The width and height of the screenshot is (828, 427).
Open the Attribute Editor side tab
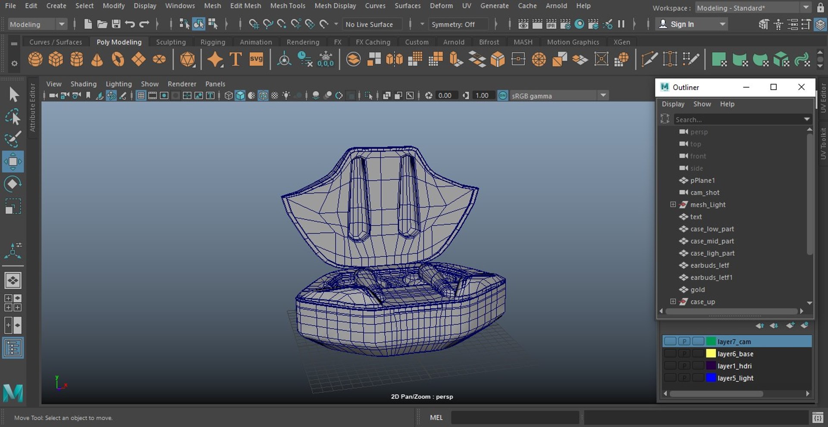click(x=32, y=107)
